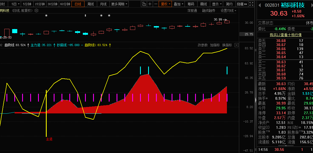This screenshot has width=313, height=153.
Task: Zoom out chart with minus icon
Action: (156, 4)
